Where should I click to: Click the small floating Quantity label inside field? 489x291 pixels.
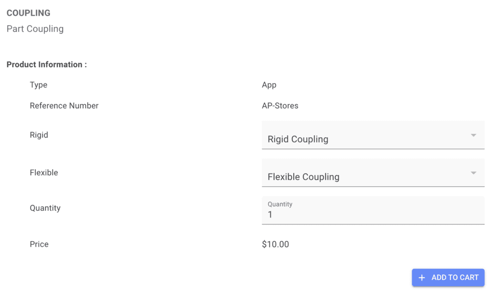pos(280,204)
